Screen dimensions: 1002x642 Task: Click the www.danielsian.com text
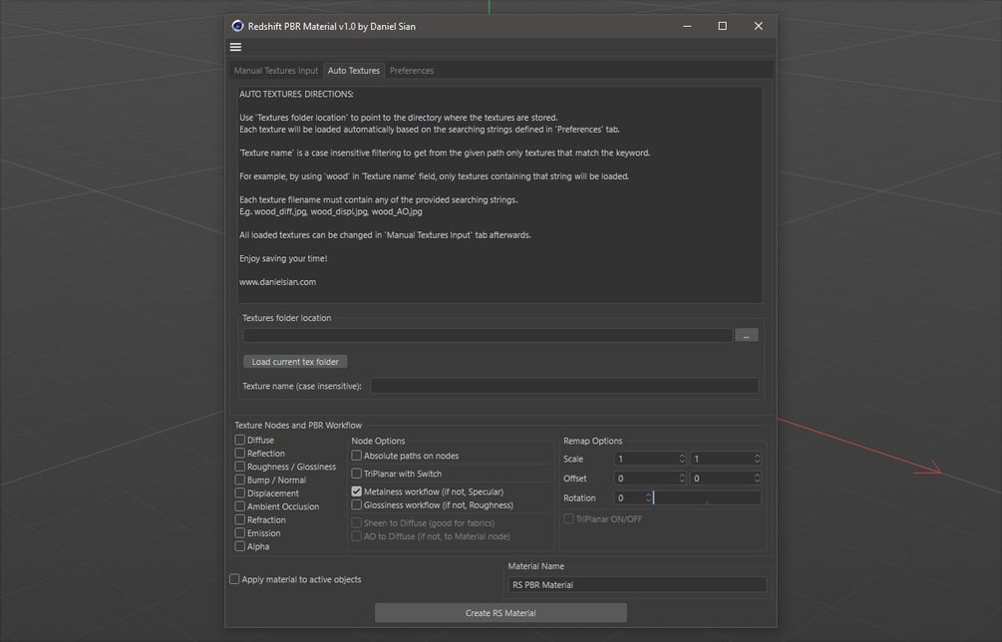tap(277, 282)
